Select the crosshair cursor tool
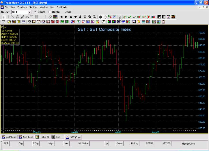This screenshot has width=209, height=151. [x=8, y=17]
